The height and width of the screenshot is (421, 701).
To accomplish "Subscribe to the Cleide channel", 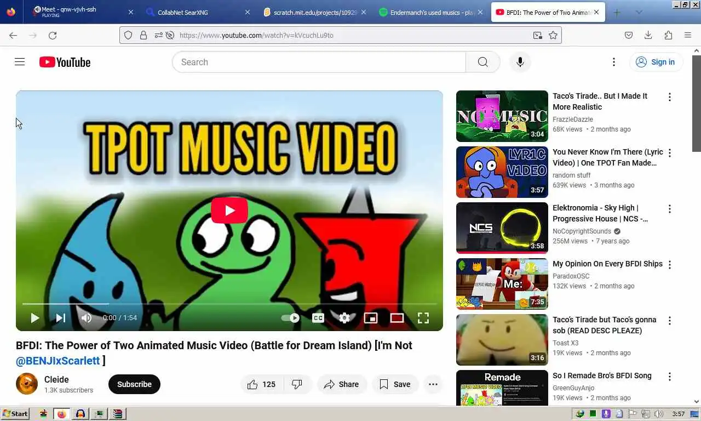I will [134, 384].
